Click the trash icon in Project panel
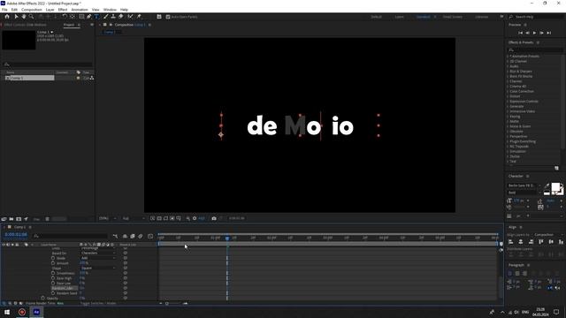The height and width of the screenshot is (318, 566). pos(47,219)
